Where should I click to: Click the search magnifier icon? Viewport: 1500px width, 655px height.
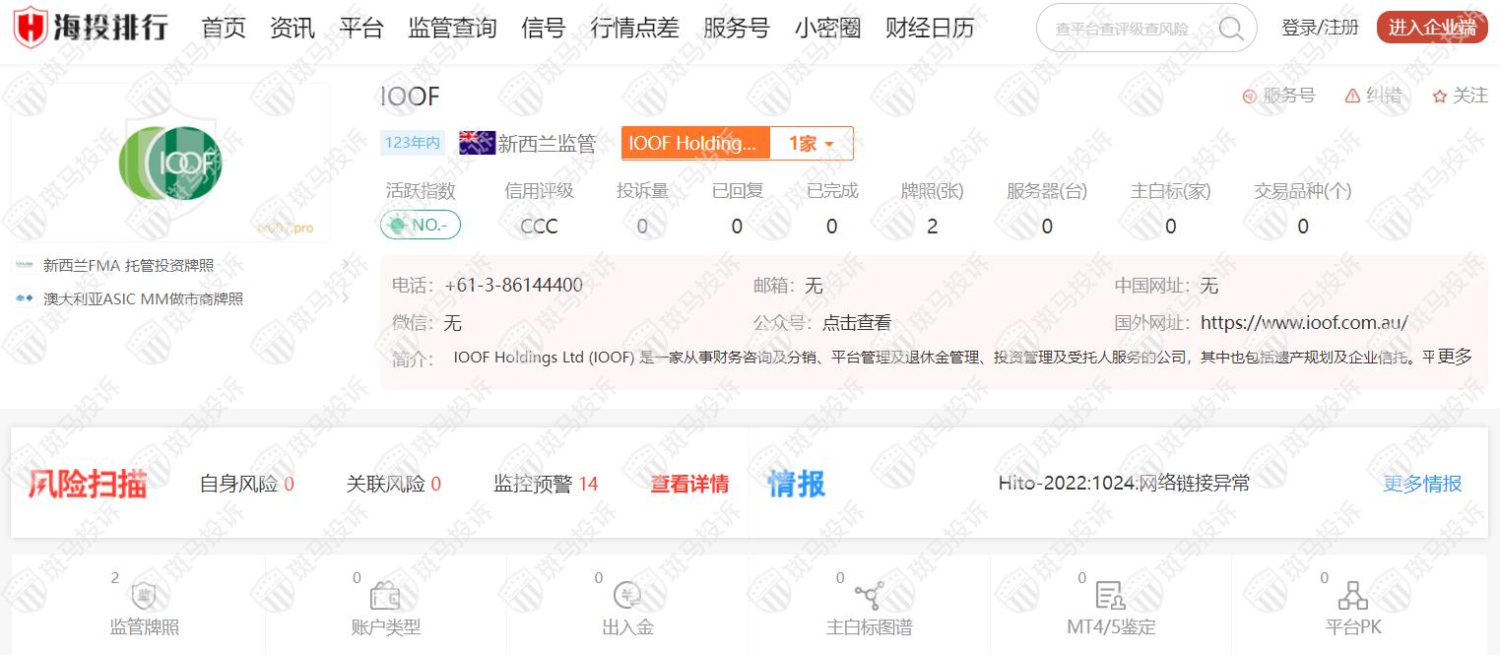click(x=1230, y=29)
